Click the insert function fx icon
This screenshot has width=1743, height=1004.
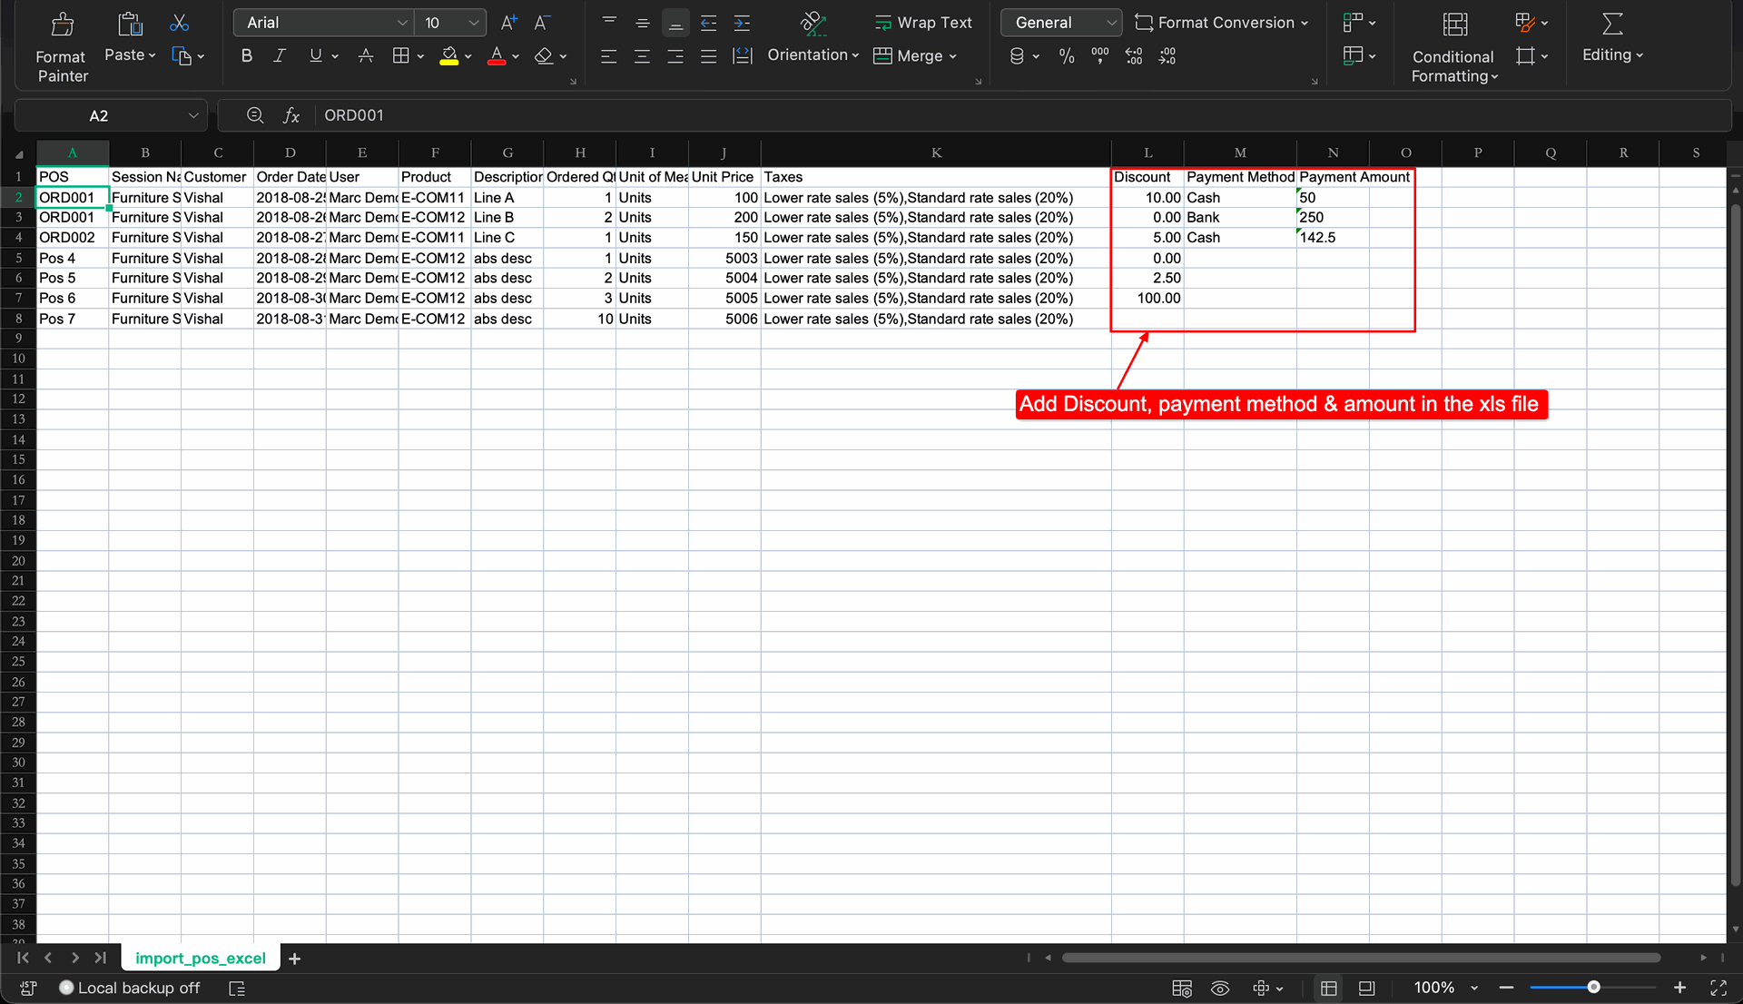[290, 115]
